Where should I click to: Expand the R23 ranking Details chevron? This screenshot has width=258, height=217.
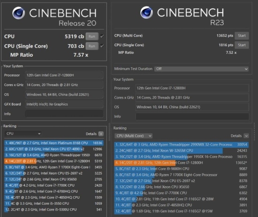(246, 136)
